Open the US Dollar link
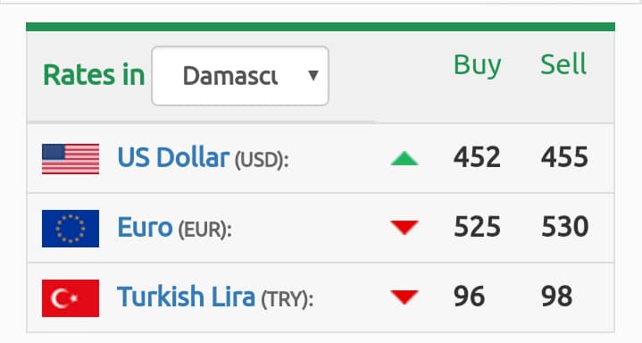 pos(173,157)
